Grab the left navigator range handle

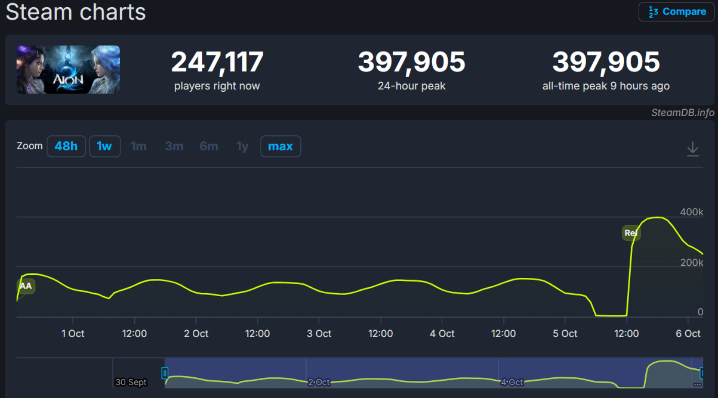165,373
